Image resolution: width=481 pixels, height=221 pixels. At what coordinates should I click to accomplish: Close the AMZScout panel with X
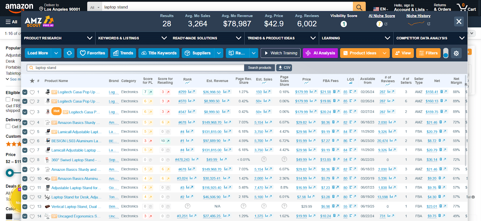(x=459, y=21)
